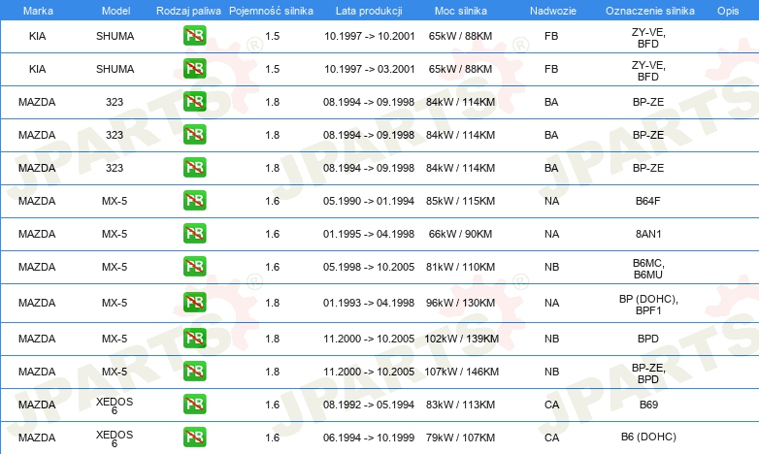Select the date range 10.1997 -> 10.2001
Viewport: 759px width, 454px height.
pos(370,36)
